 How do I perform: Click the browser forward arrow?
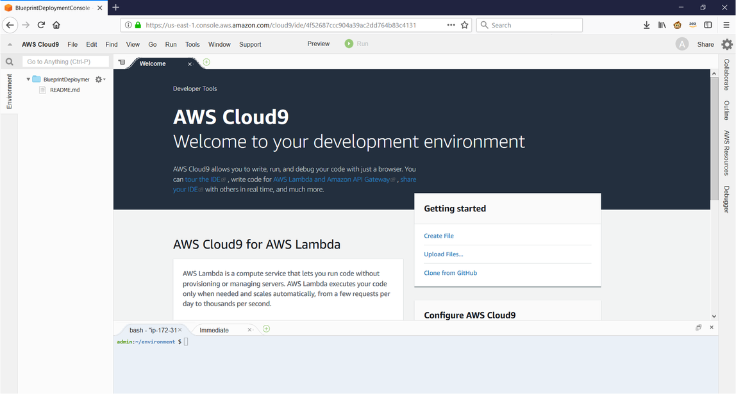[x=26, y=25]
